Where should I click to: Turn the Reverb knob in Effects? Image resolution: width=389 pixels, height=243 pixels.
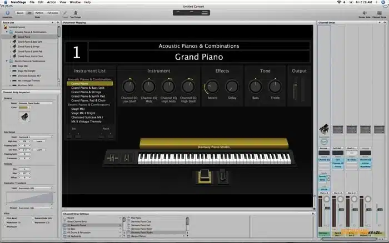click(x=212, y=87)
